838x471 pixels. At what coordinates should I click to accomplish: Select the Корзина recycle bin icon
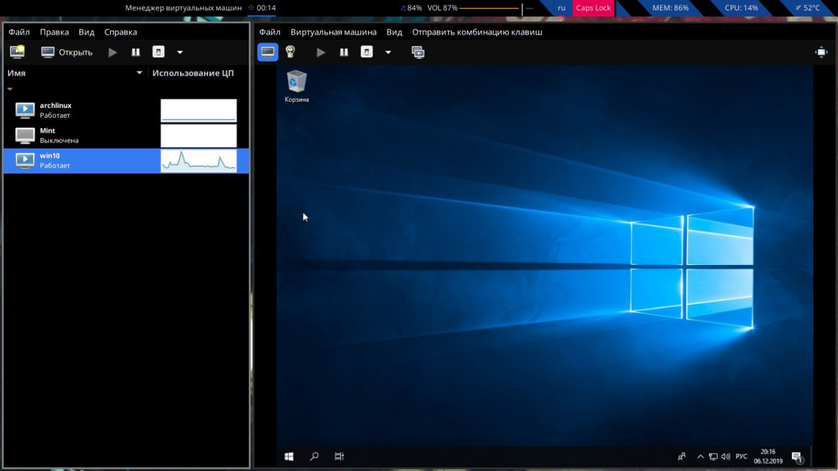tap(297, 87)
